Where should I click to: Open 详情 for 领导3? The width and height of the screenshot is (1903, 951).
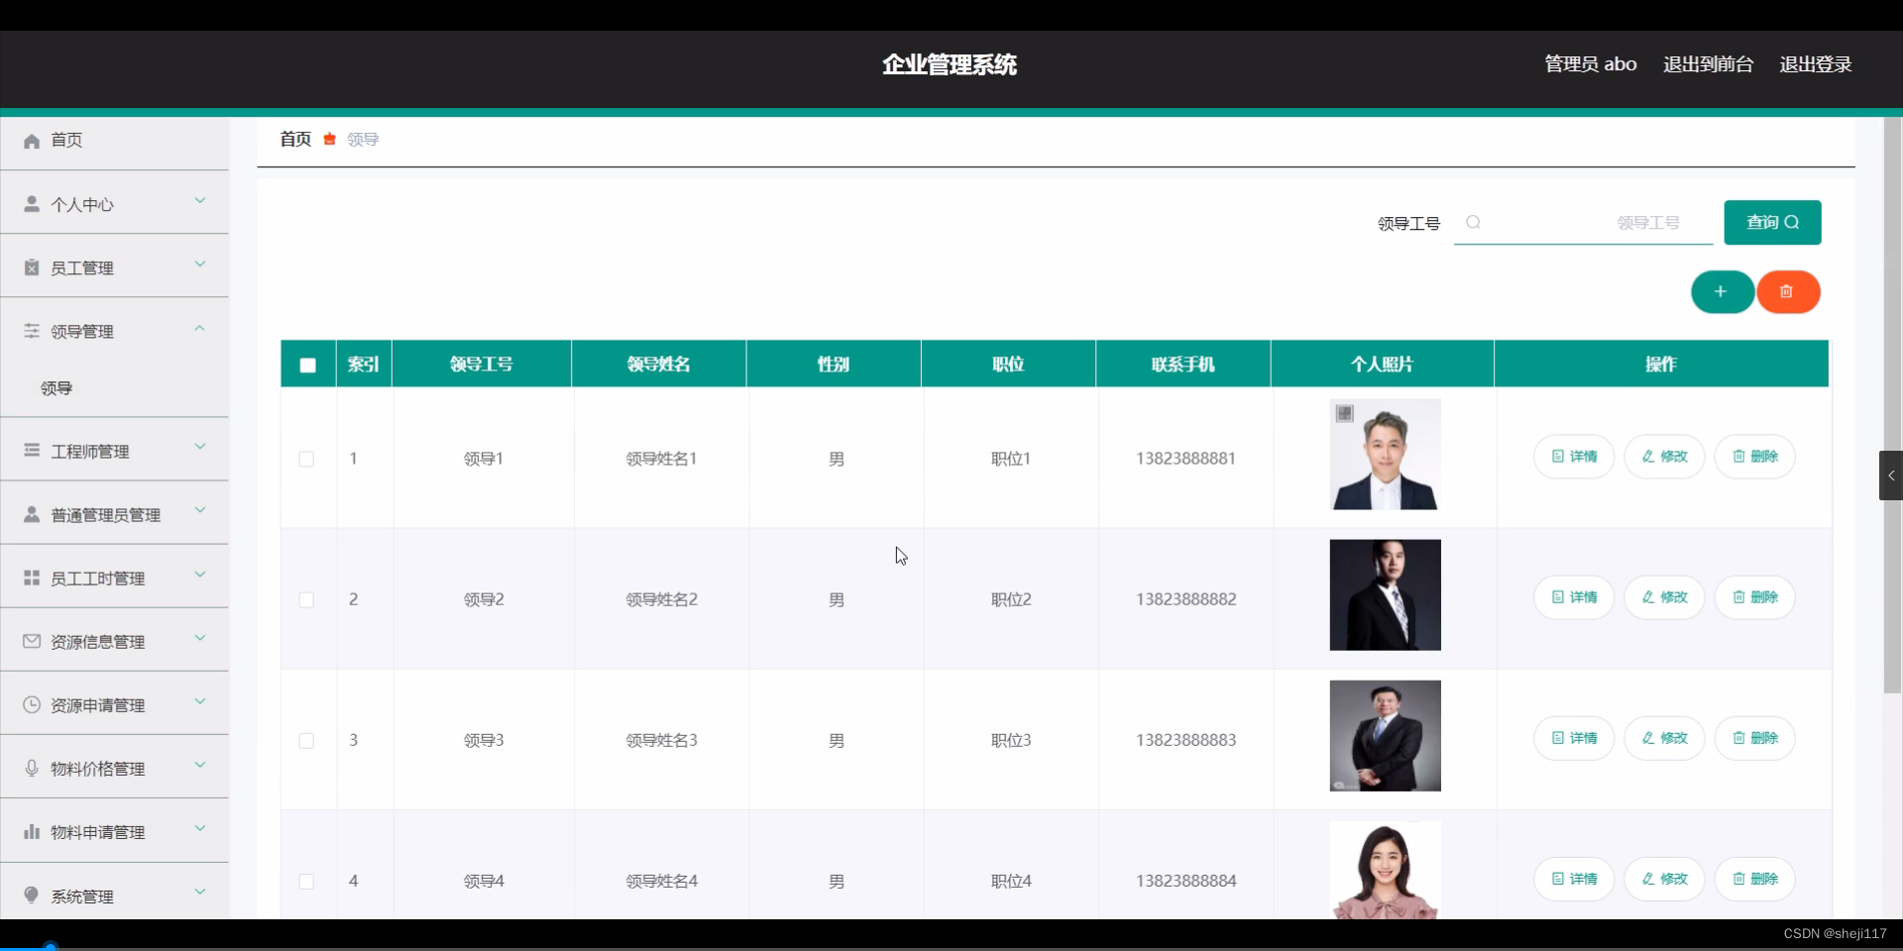tap(1573, 738)
